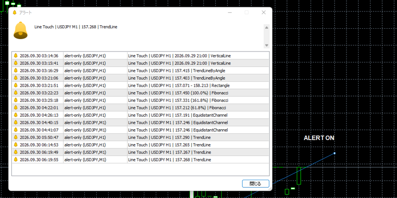
Task: Close the アラート window with X
Action: tap(264, 12)
